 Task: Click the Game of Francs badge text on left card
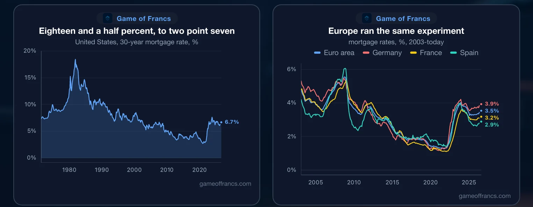coord(144,18)
